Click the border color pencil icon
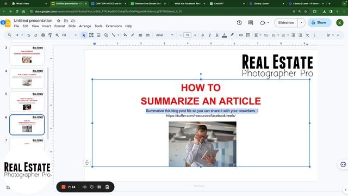Image resolution: width=348 pixels, height=196 pixels. [x=133, y=35]
